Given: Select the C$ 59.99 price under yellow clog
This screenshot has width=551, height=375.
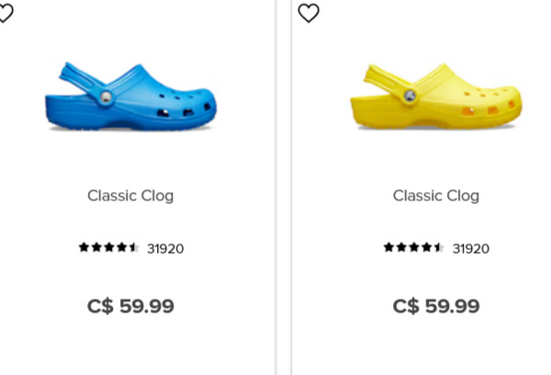Looking at the screenshot, I should click(436, 306).
